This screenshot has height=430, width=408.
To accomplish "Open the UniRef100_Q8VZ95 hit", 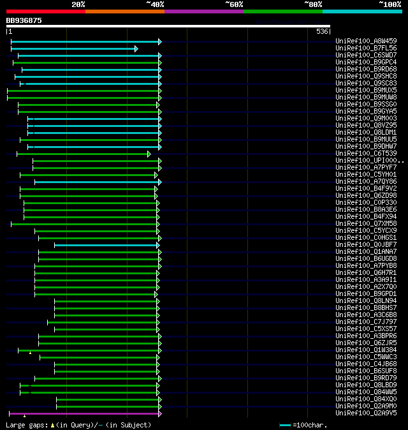I will pyautogui.click(x=366, y=125).
